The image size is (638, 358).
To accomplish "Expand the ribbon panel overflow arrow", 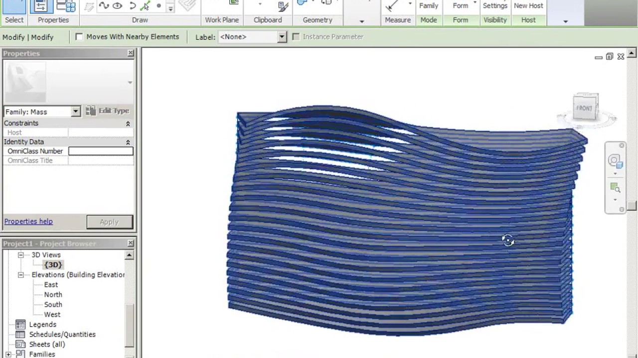I will pos(565,21).
